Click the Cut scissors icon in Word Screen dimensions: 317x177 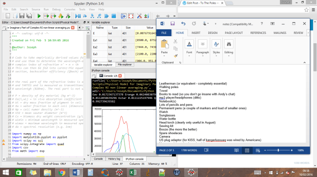pos(175,42)
